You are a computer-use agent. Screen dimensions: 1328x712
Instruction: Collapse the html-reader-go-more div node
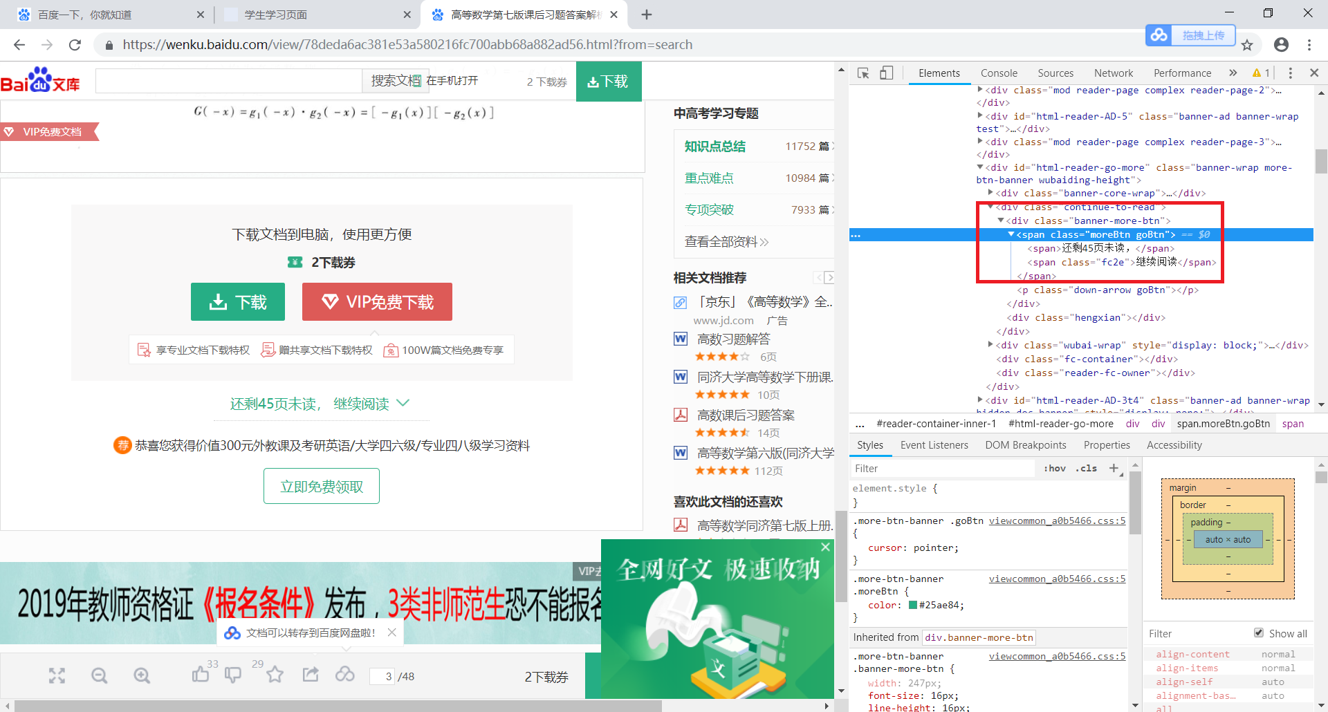(980, 167)
